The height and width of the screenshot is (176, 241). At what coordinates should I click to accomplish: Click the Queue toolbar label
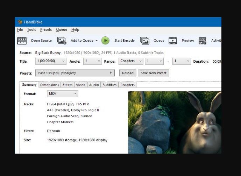coord(159,41)
